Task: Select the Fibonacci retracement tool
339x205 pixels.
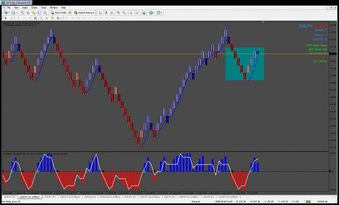Action: pos(41,18)
